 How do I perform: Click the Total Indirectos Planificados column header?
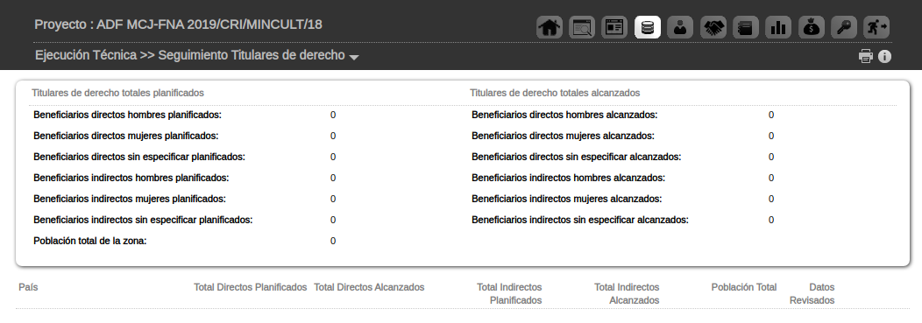pos(509,293)
